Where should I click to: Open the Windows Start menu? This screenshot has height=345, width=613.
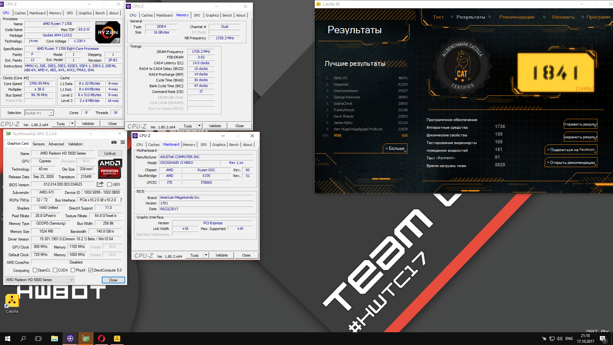pyautogui.click(x=8, y=339)
